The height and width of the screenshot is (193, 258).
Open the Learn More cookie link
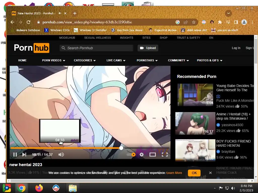(x=174, y=173)
